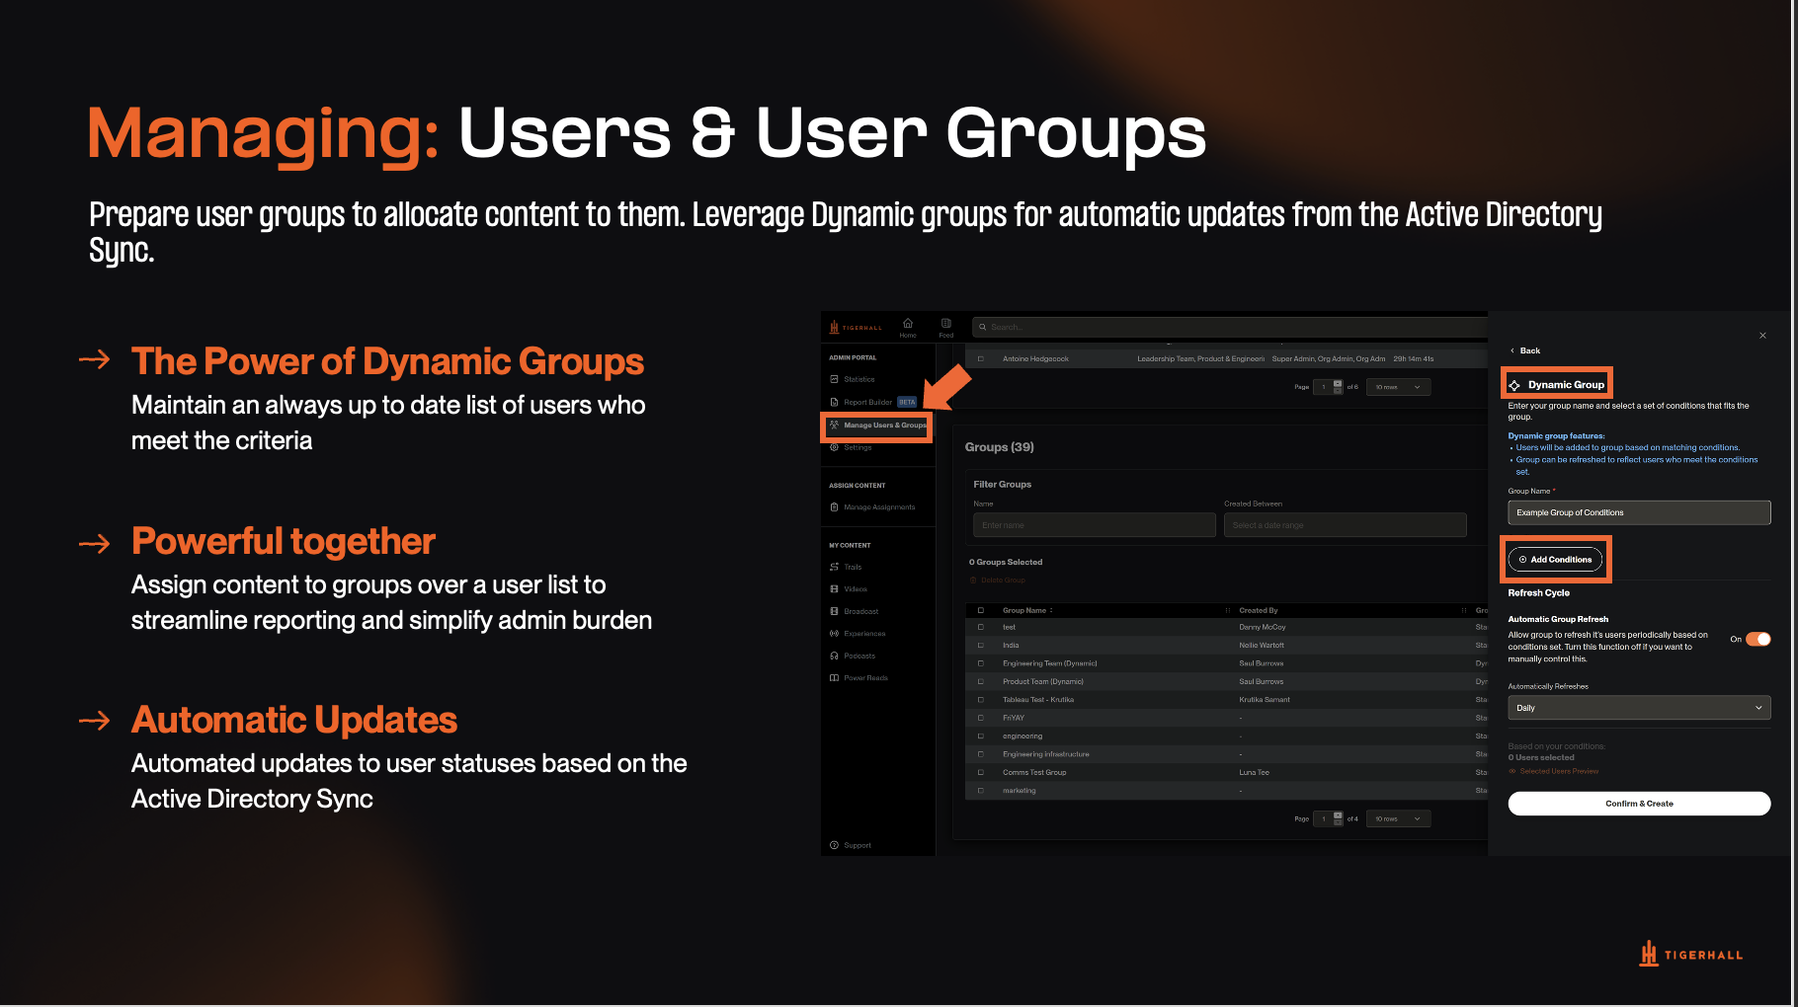The height and width of the screenshot is (1007, 1798).
Task: Click the BETA badge next to Report Builder
Action: [907, 402]
